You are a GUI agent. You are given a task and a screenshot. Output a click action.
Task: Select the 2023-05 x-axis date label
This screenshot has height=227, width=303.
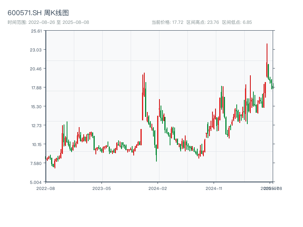tap(102, 188)
